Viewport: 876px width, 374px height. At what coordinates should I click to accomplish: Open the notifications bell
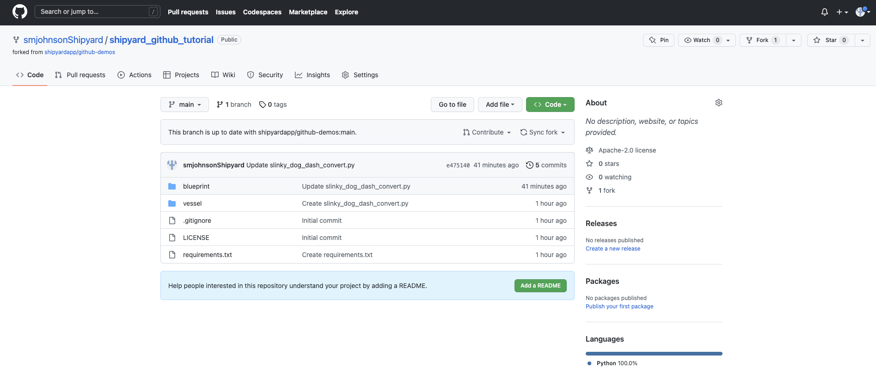click(x=824, y=12)
